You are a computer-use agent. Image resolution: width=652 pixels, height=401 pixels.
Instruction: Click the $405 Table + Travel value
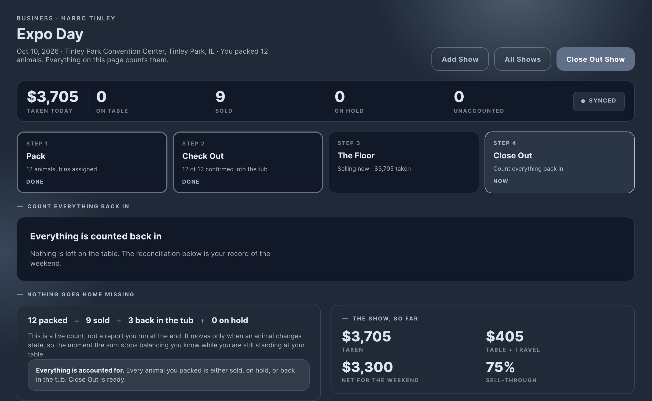pos(504,336)
